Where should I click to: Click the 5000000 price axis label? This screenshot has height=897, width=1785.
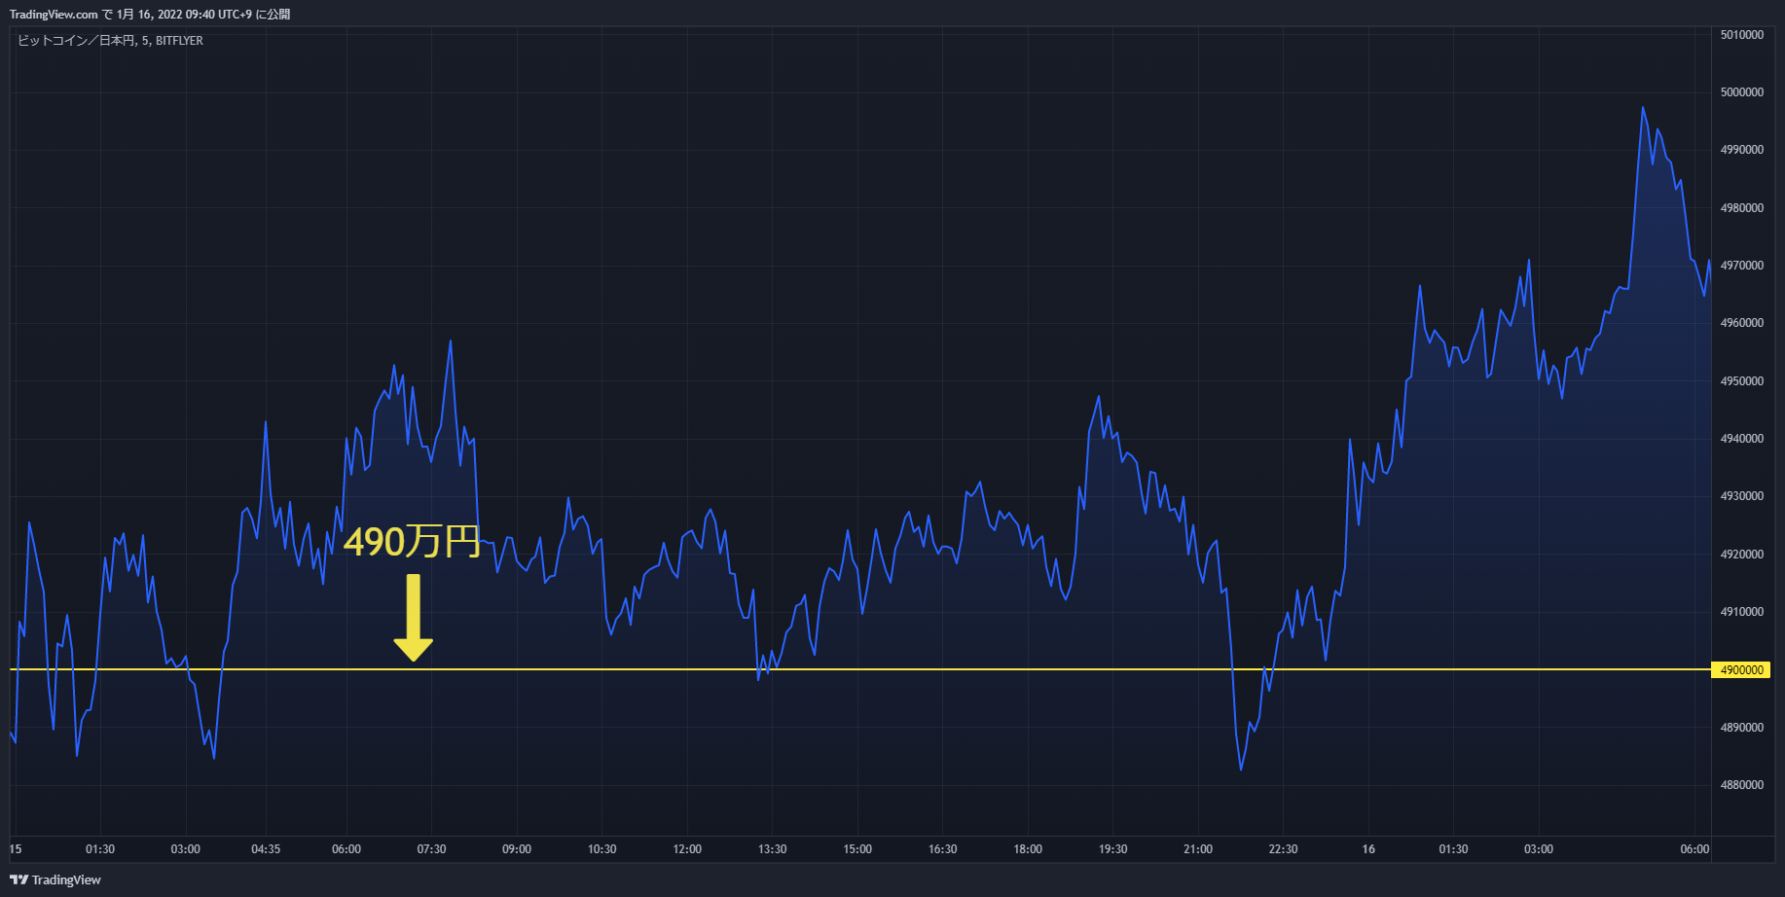[1742, 92]
